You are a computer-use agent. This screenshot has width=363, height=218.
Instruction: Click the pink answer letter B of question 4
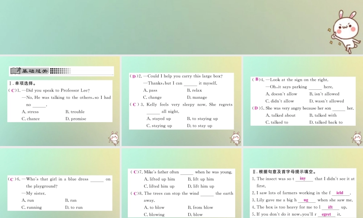[257, 79]
